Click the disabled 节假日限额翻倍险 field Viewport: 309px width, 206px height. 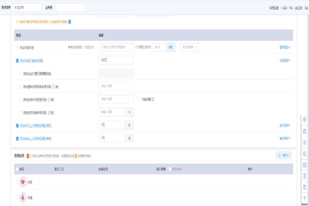pos(116,73)
